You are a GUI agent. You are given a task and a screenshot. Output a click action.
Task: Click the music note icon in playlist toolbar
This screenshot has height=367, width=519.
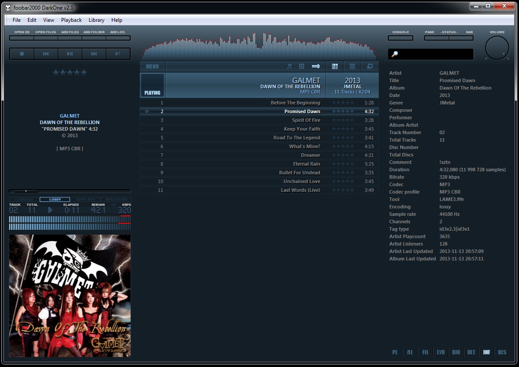click(289, 66)
